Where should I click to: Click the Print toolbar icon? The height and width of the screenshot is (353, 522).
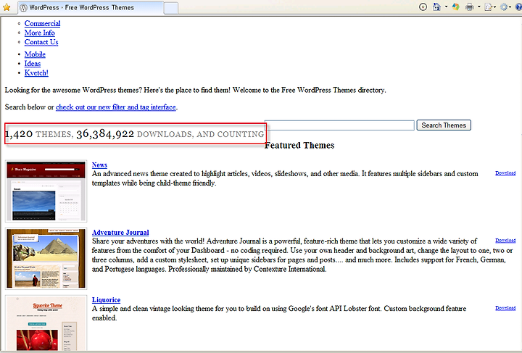(469, 7)
